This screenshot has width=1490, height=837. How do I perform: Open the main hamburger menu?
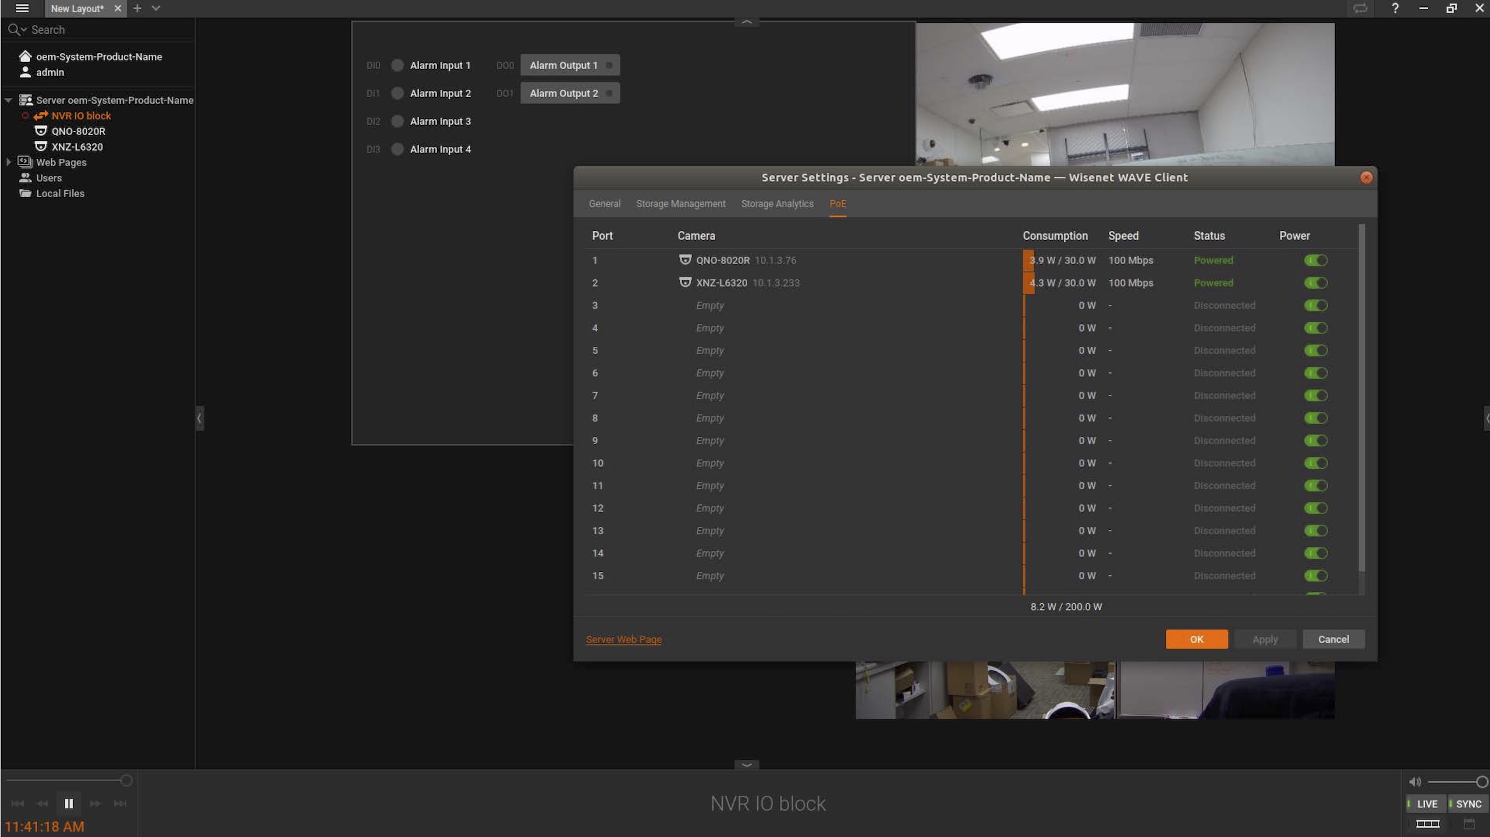[22, 8]
